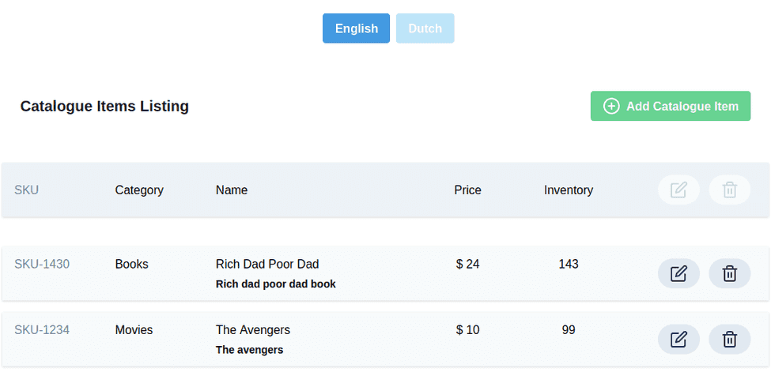
Task: Select The Avengers item name
Action: click(x=253, y=329)
